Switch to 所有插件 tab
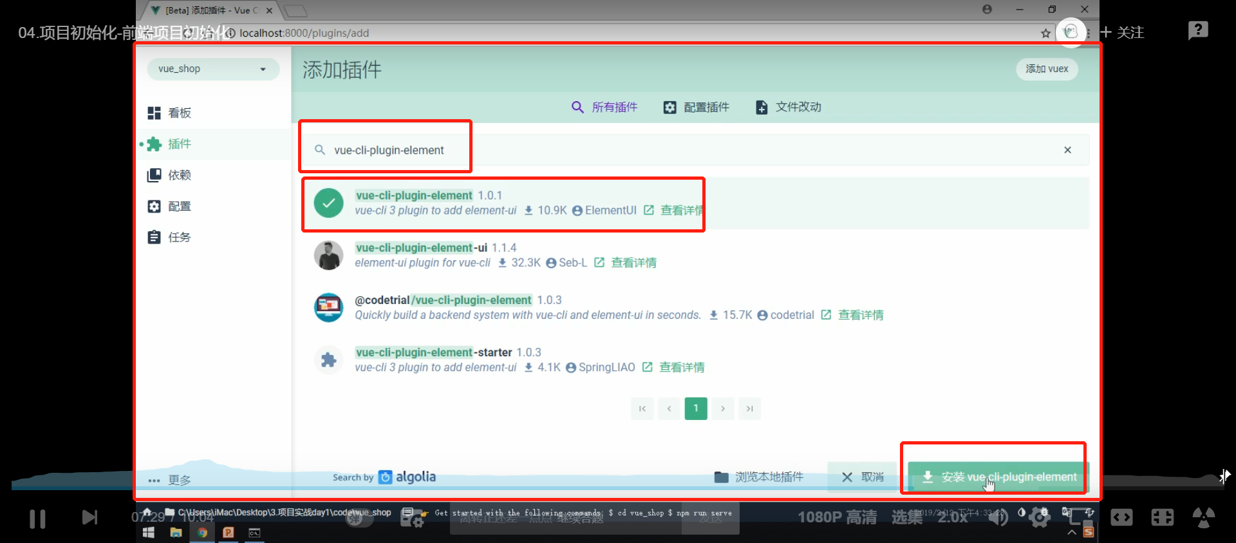 click(604, 107)
